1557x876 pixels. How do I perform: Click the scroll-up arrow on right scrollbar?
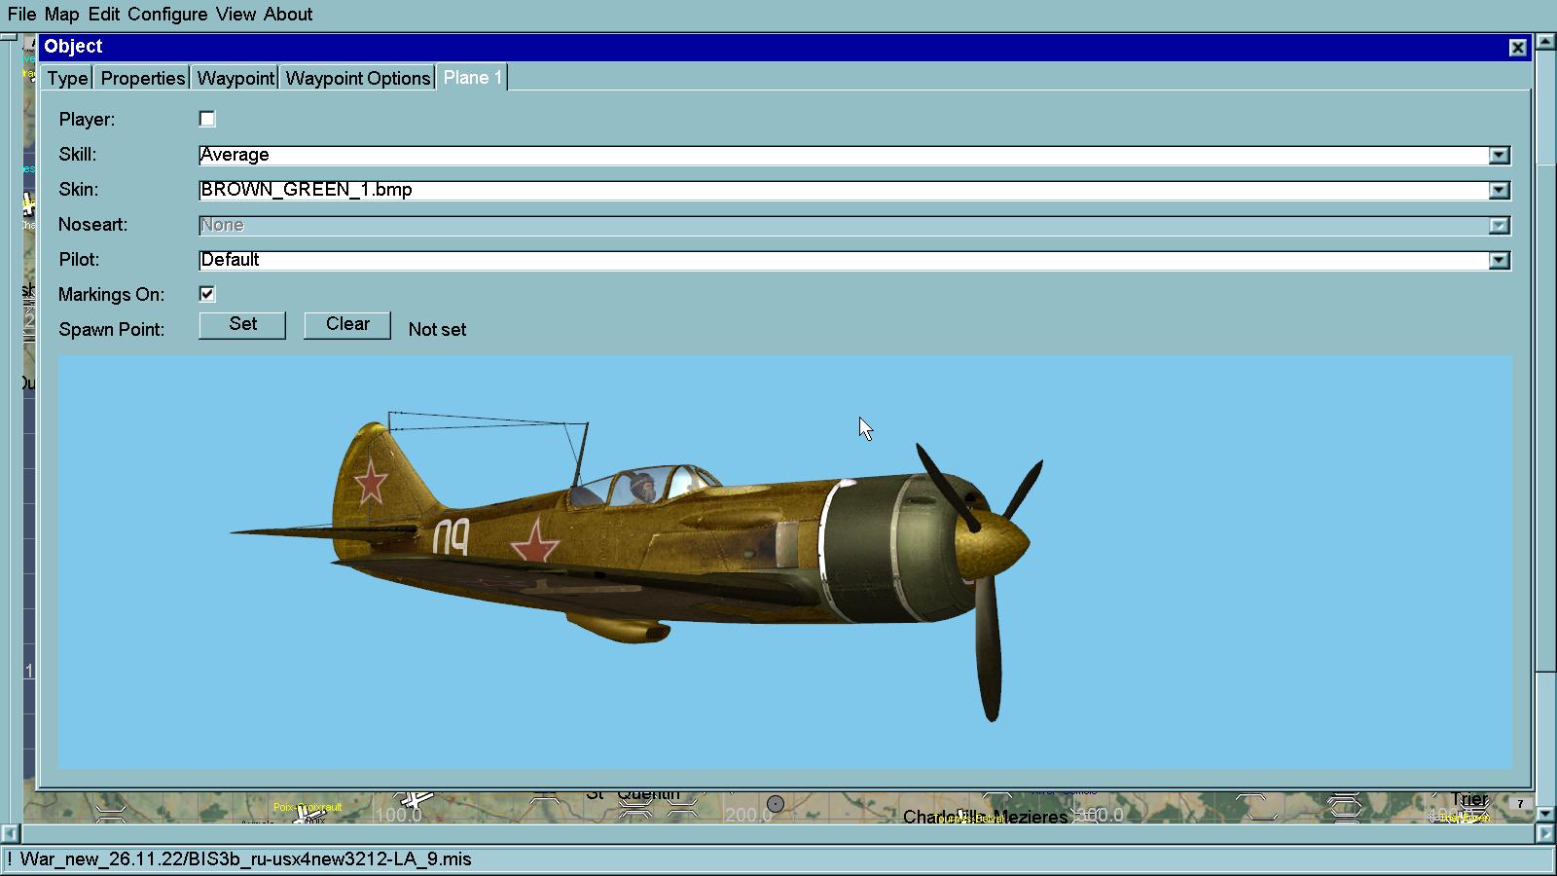point(1545,42)
